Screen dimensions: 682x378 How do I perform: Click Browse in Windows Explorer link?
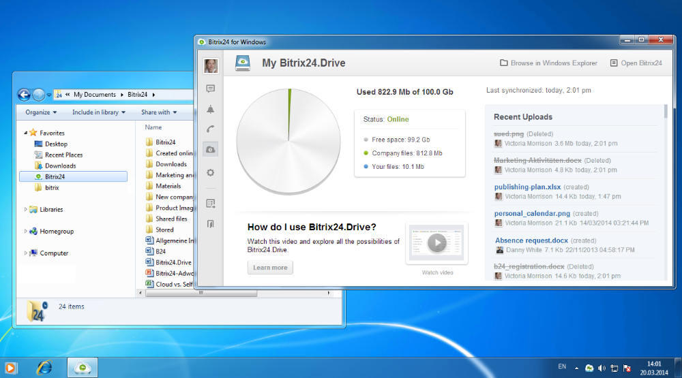click(548, 63)
